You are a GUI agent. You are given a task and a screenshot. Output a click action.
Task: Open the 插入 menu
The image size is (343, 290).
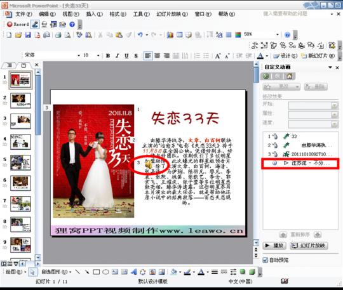click(95, 14)
